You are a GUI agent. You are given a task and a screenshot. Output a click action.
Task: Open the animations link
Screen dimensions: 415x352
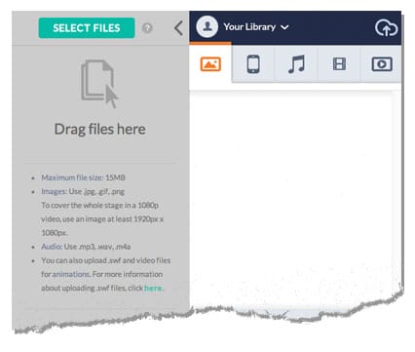71,274
